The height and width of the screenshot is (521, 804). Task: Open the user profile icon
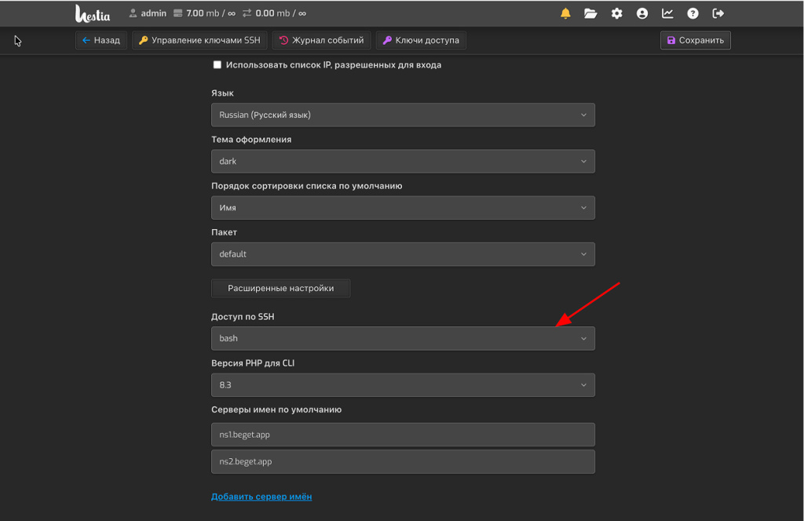pos(642,13)
